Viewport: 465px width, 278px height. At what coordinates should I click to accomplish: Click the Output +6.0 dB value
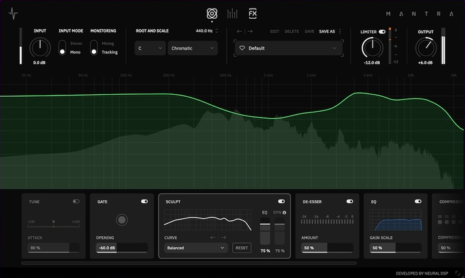coord(425,63)
